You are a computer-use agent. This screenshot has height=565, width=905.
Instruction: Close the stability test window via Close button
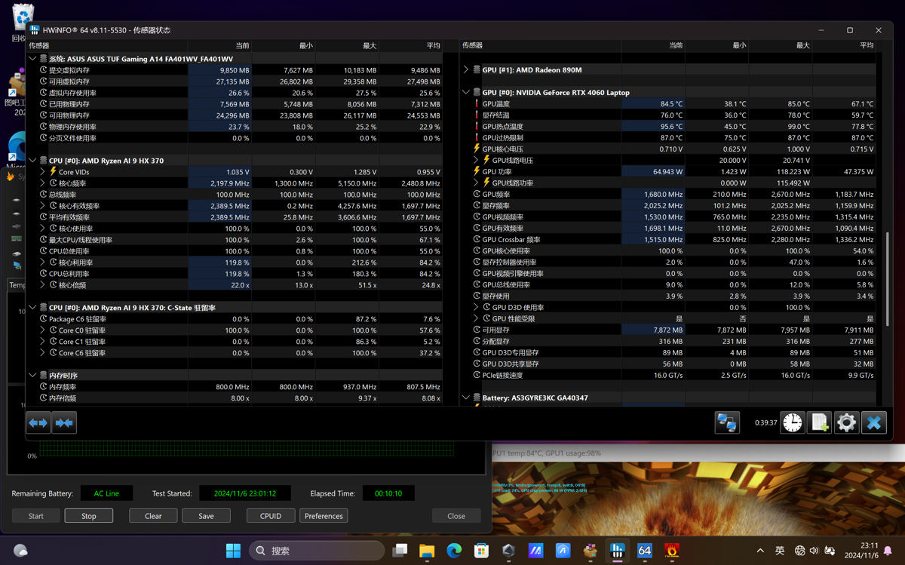click(456, 516)
